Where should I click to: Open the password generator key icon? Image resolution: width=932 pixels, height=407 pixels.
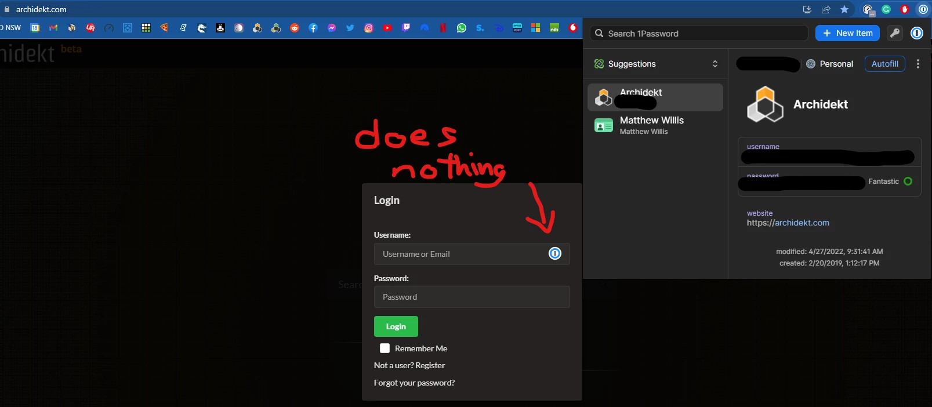[895, 33]
